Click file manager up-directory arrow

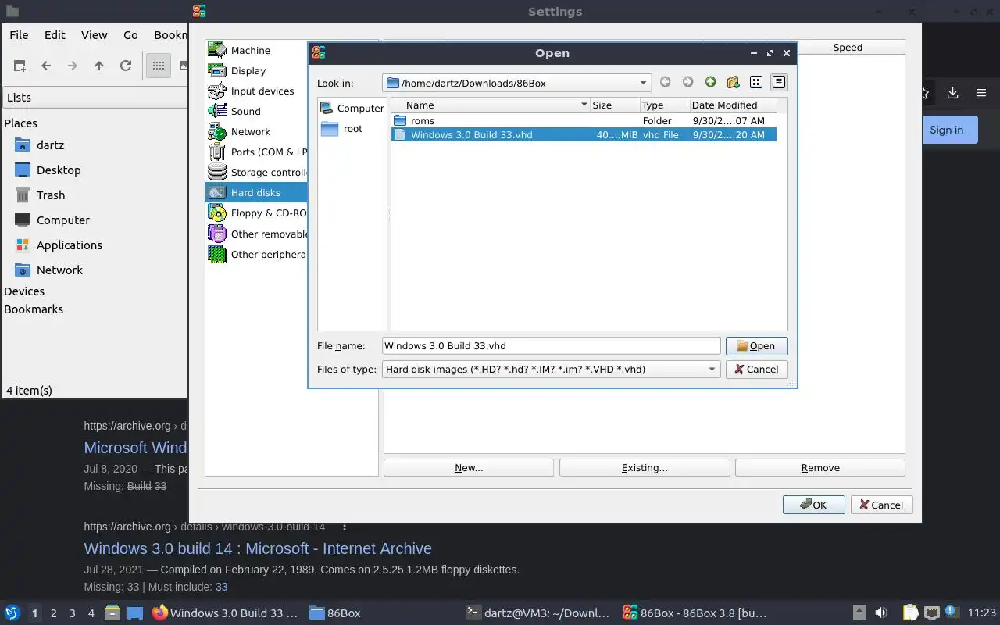point(99,66)
